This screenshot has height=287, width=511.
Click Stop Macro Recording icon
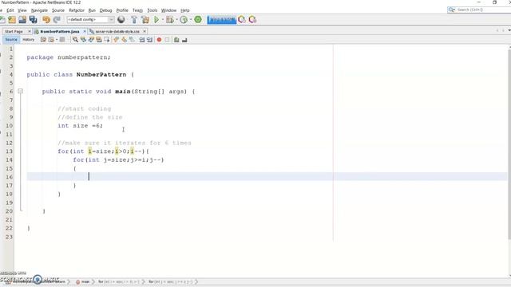[x=167, y=40]
